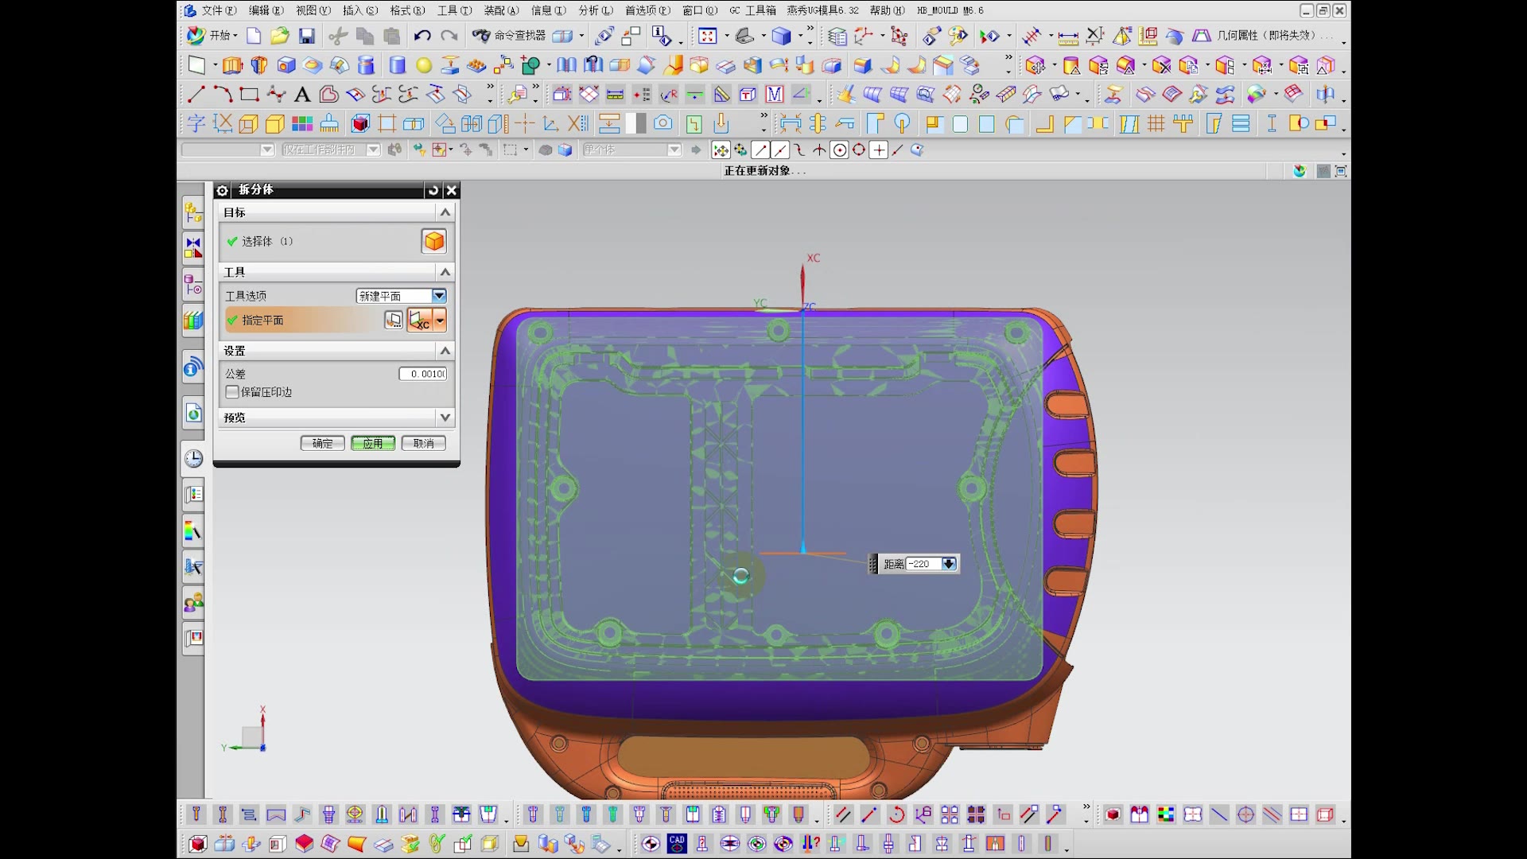Open the 命令查找器 command finder
Viewport: 1527px width, 859px height.
pos(509,36)
